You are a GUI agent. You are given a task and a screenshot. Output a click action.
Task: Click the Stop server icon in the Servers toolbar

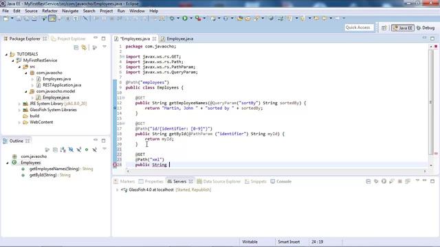coord(400,181)
